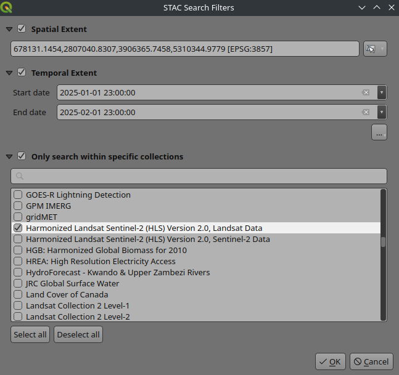Viewport: 399px width, 375px height.
Task: Check HydroForecast Kwando & Upper Zambezi Rivers
Action: [x=18, y=272]
